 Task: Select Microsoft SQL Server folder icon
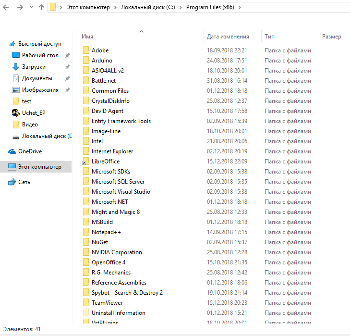click(x=86, y=182)
